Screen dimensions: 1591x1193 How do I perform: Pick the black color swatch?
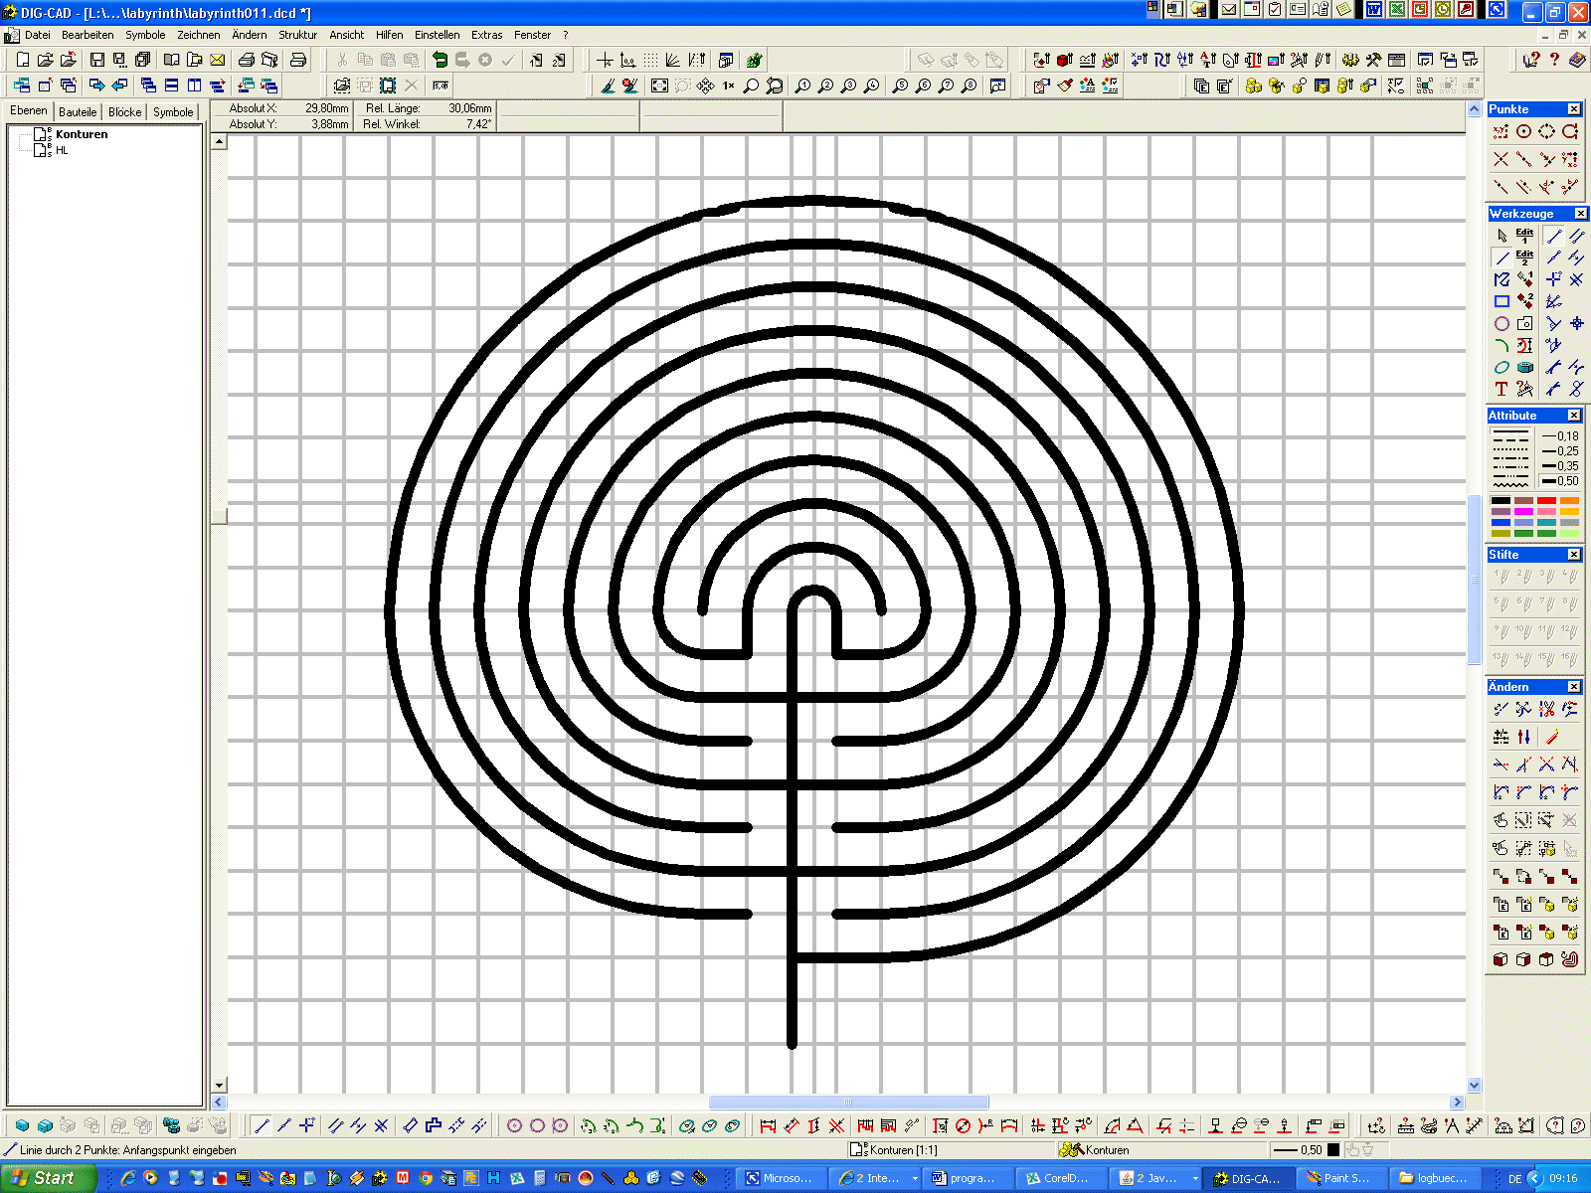coord(1501,501)
